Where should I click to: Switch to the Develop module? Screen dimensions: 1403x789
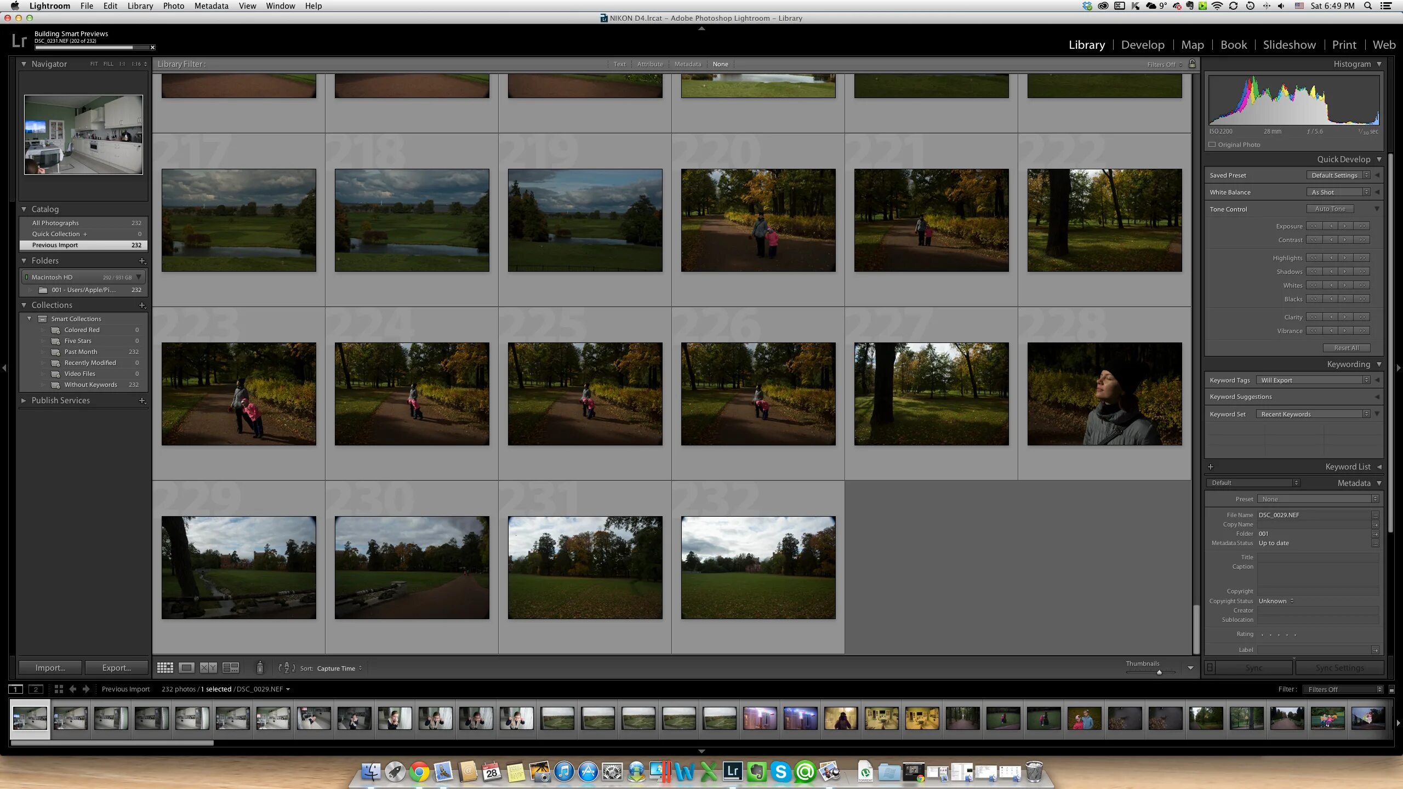[1142, 45]
